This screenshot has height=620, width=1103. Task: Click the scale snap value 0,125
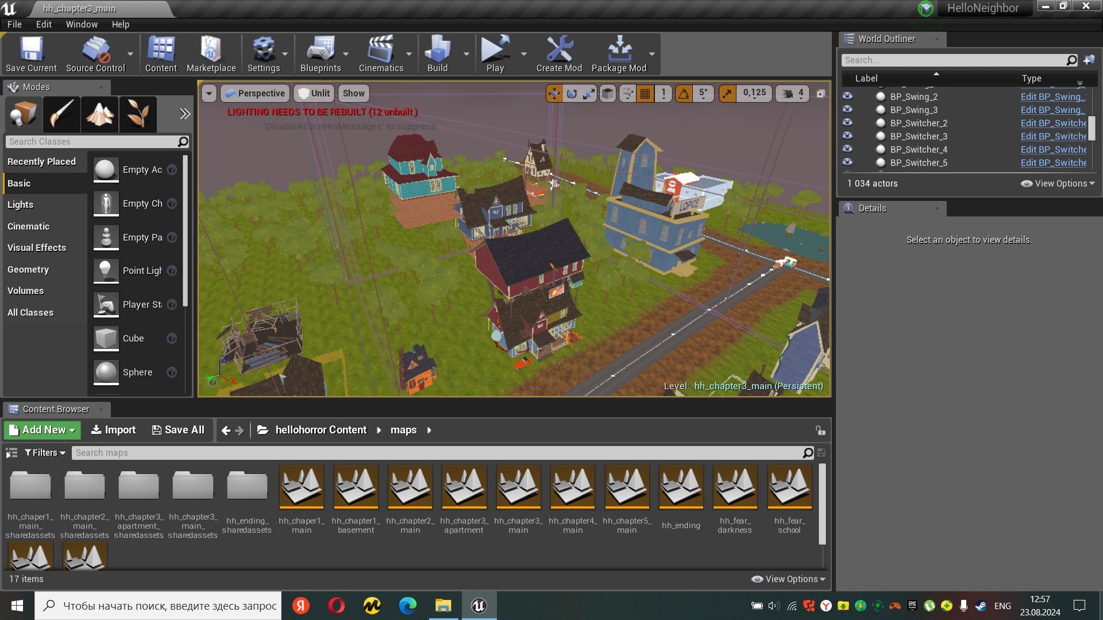754,94
